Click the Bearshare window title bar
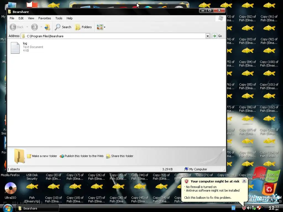Image resolution: width=283 pixels, height=212 pixels. [103, 12]
